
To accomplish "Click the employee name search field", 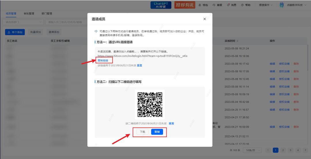I will pos(67,22).
